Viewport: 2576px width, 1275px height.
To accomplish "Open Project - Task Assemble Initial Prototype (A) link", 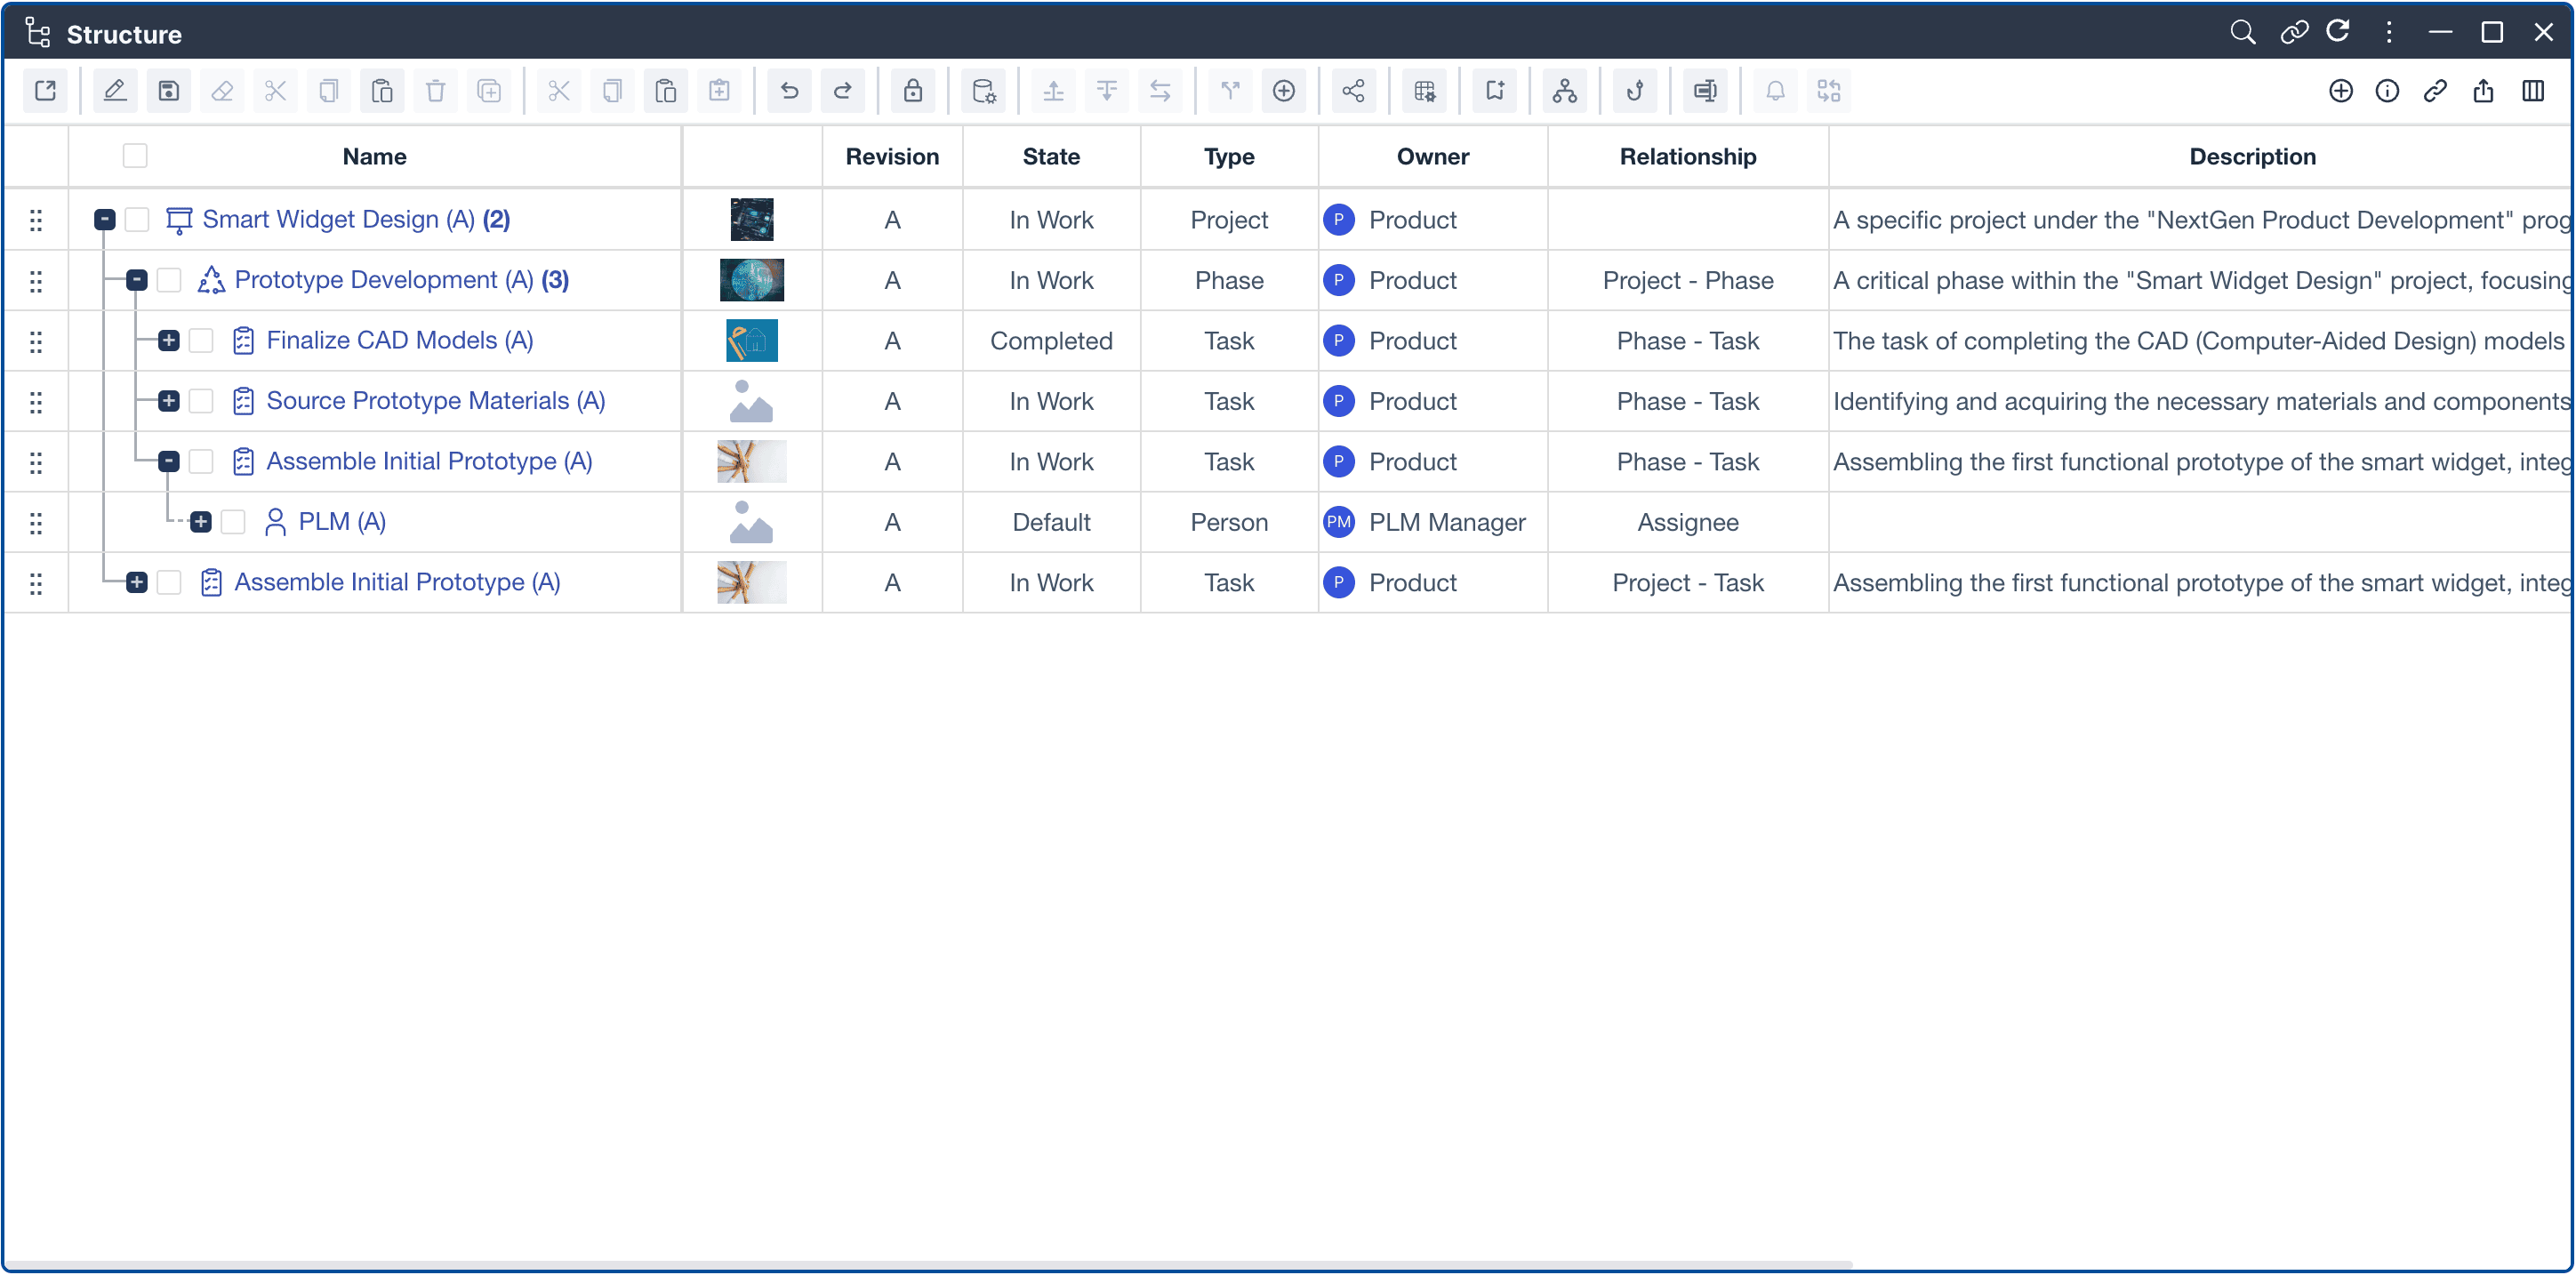I will click(397, 582).
